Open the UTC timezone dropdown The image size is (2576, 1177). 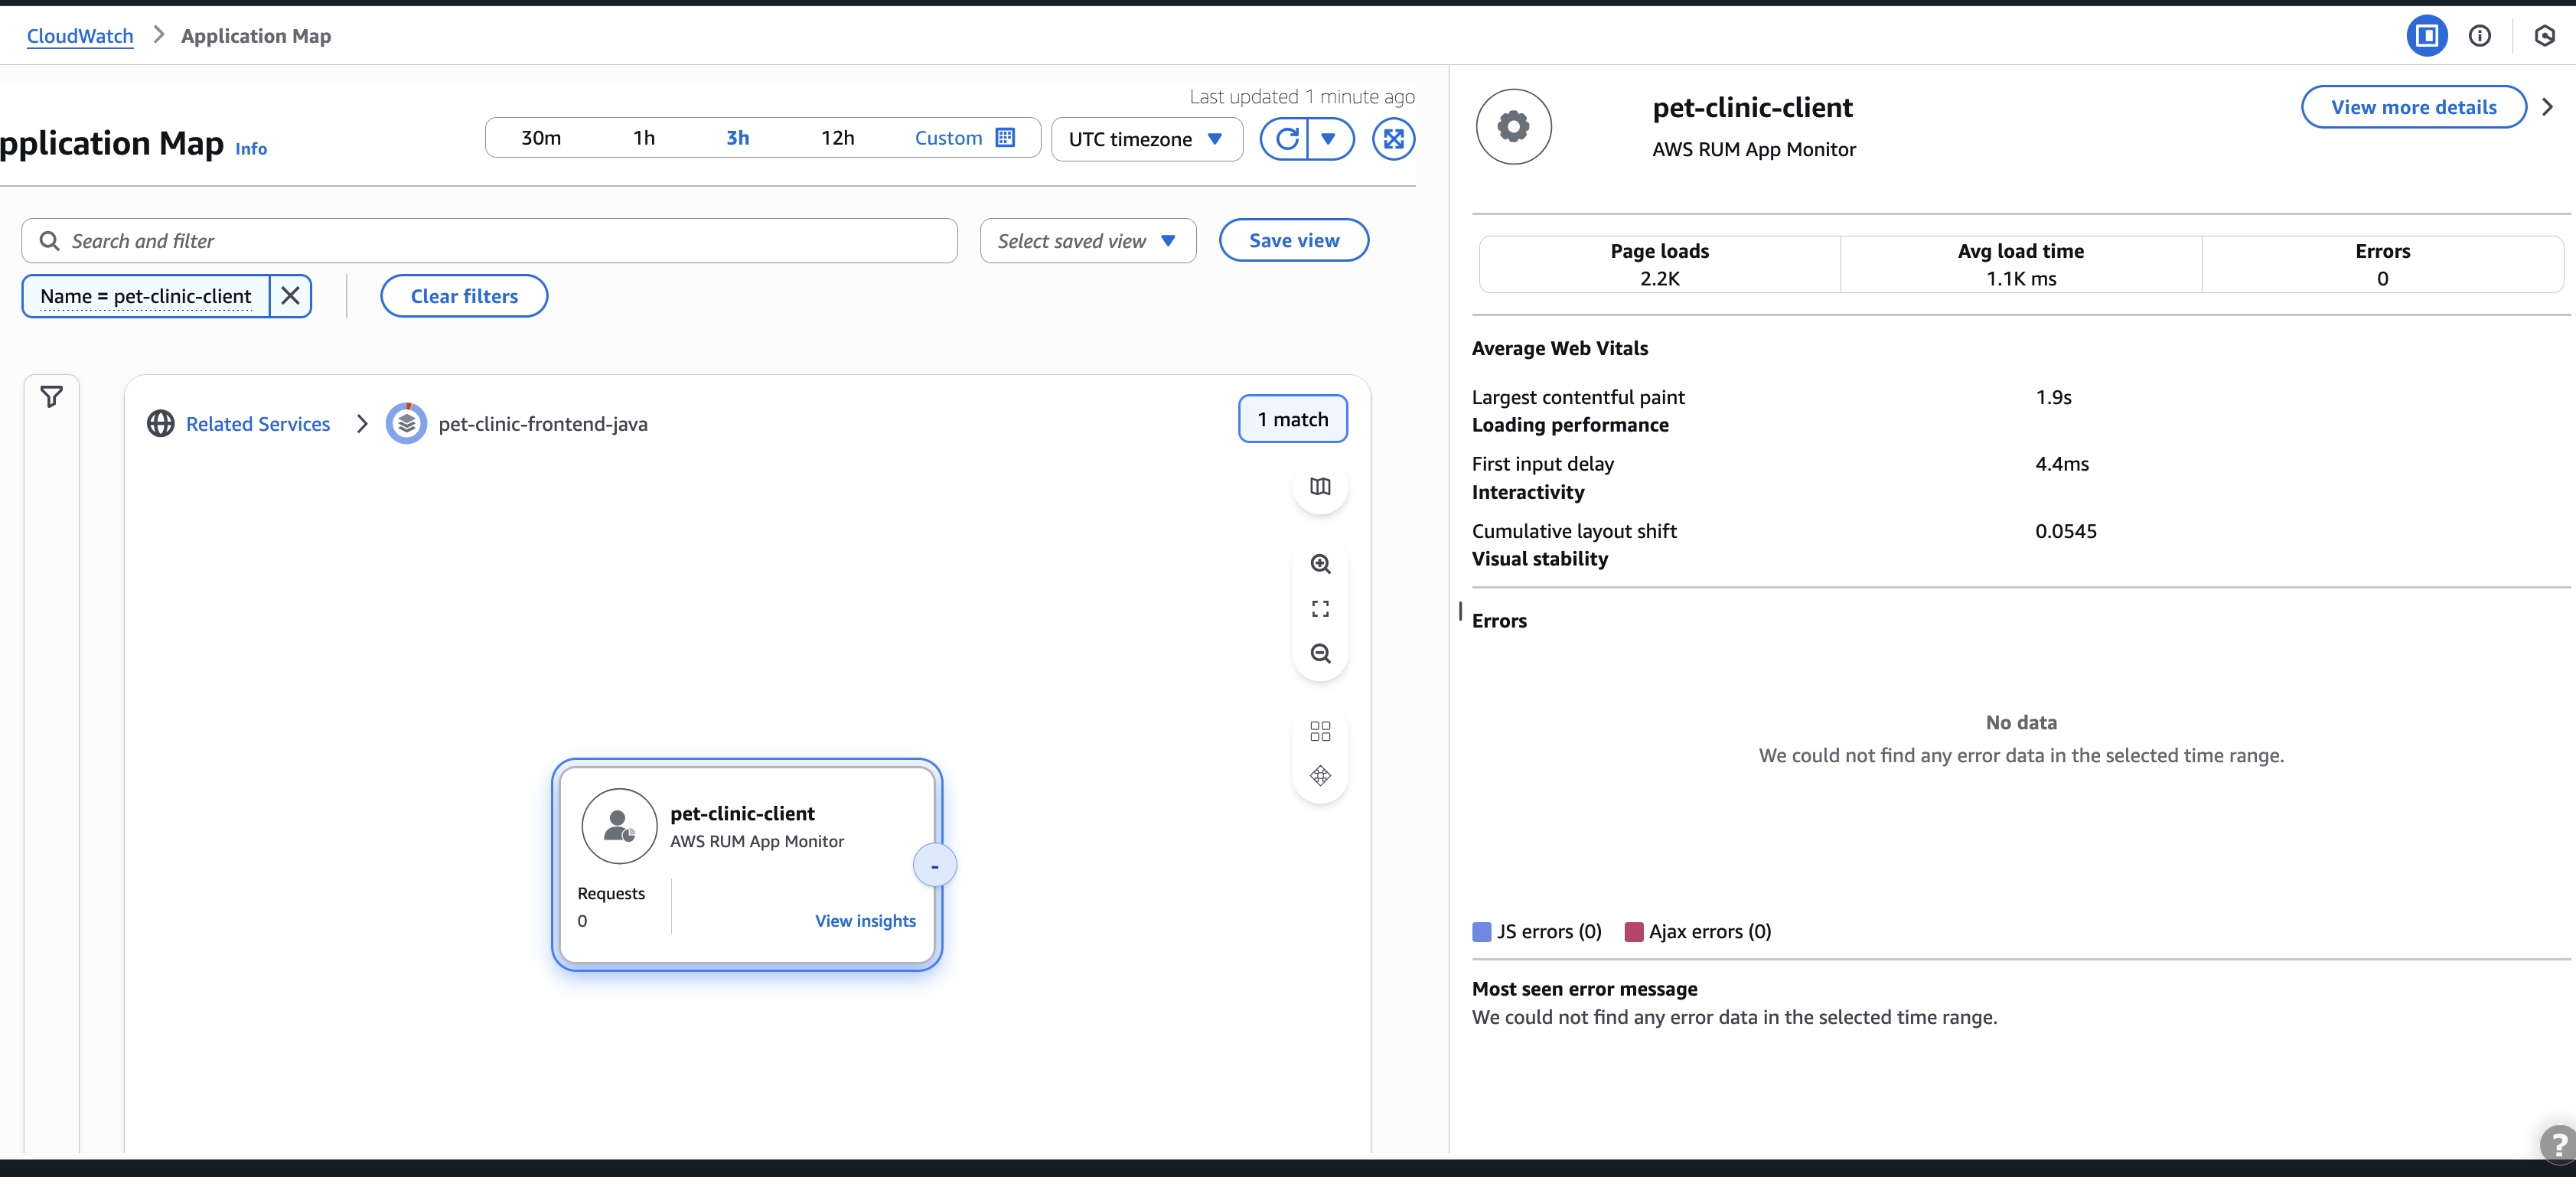[1146, 139]
